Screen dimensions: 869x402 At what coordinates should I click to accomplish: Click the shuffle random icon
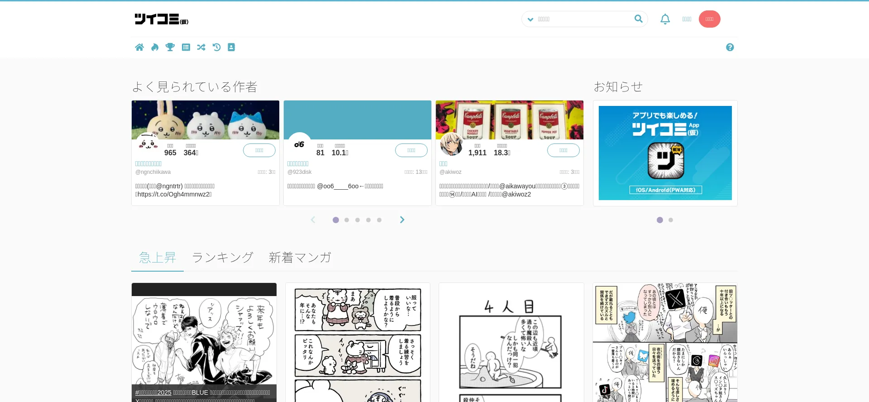pos(201,47)
